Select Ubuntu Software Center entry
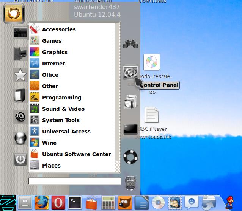Viewport: 242px width, 211px height. pyautogui.click(x=76, y=154)
